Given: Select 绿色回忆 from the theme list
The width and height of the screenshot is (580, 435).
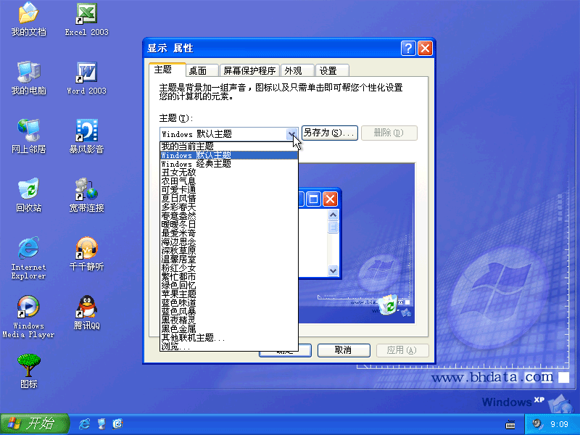Looking at the screenshot, I should click(x=229, y=286).
